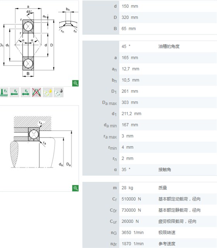Select the rn value 2 mm
The width and height of the screenshot is (217, 248).
(x=127, y=158)
